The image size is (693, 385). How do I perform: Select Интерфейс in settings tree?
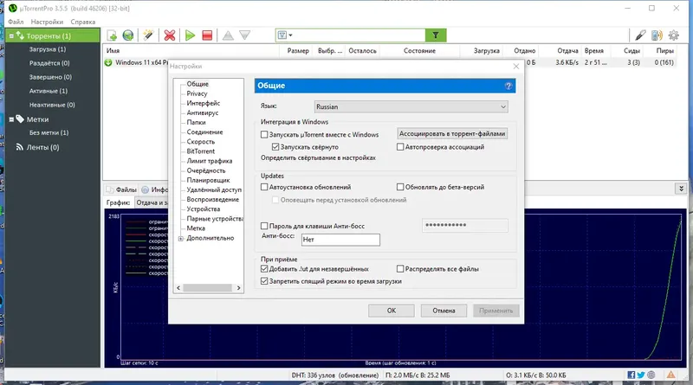[x=203, y=103]
